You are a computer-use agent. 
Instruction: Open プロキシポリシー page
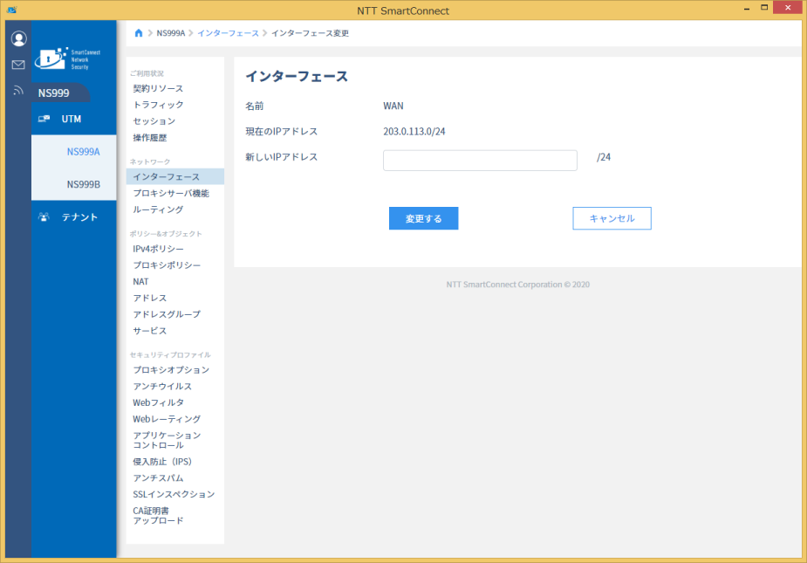167,265
